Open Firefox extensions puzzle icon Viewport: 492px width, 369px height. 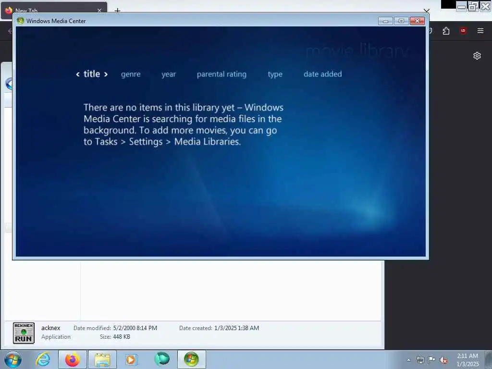point(446,31)
